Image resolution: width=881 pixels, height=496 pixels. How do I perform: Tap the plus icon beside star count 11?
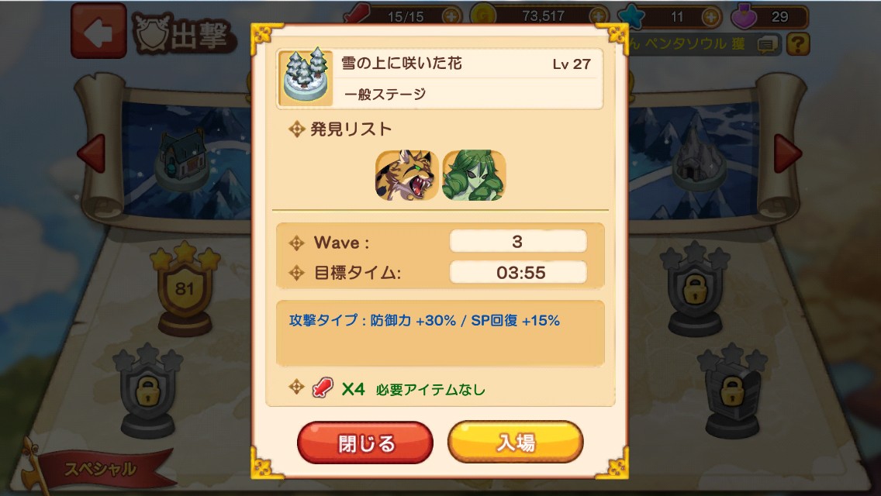[710, 17]
